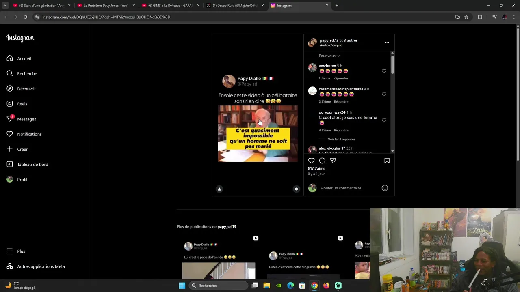
Task: Open verchuren's profile from comment
Action: (x=327, y=66)
